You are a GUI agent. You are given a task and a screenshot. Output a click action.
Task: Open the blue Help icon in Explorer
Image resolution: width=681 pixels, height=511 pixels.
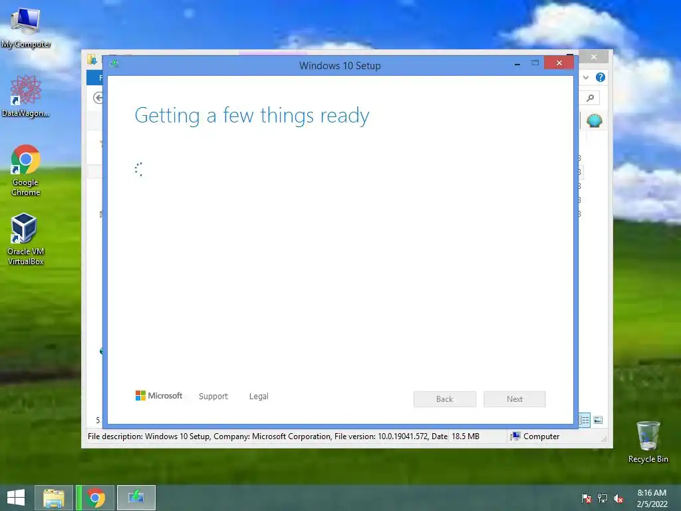pyautogui.click(x=601, y=77)
